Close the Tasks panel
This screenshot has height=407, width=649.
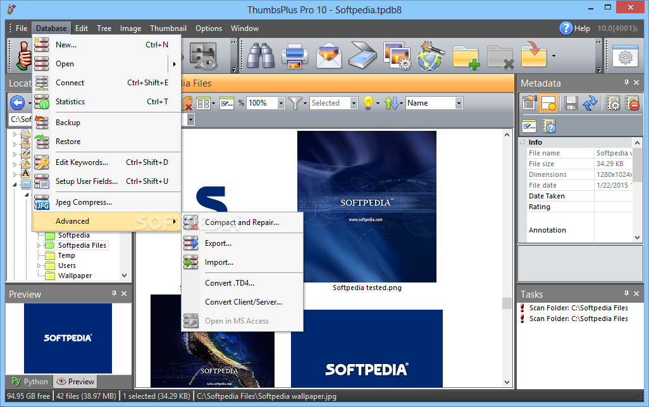click(636, 293)
